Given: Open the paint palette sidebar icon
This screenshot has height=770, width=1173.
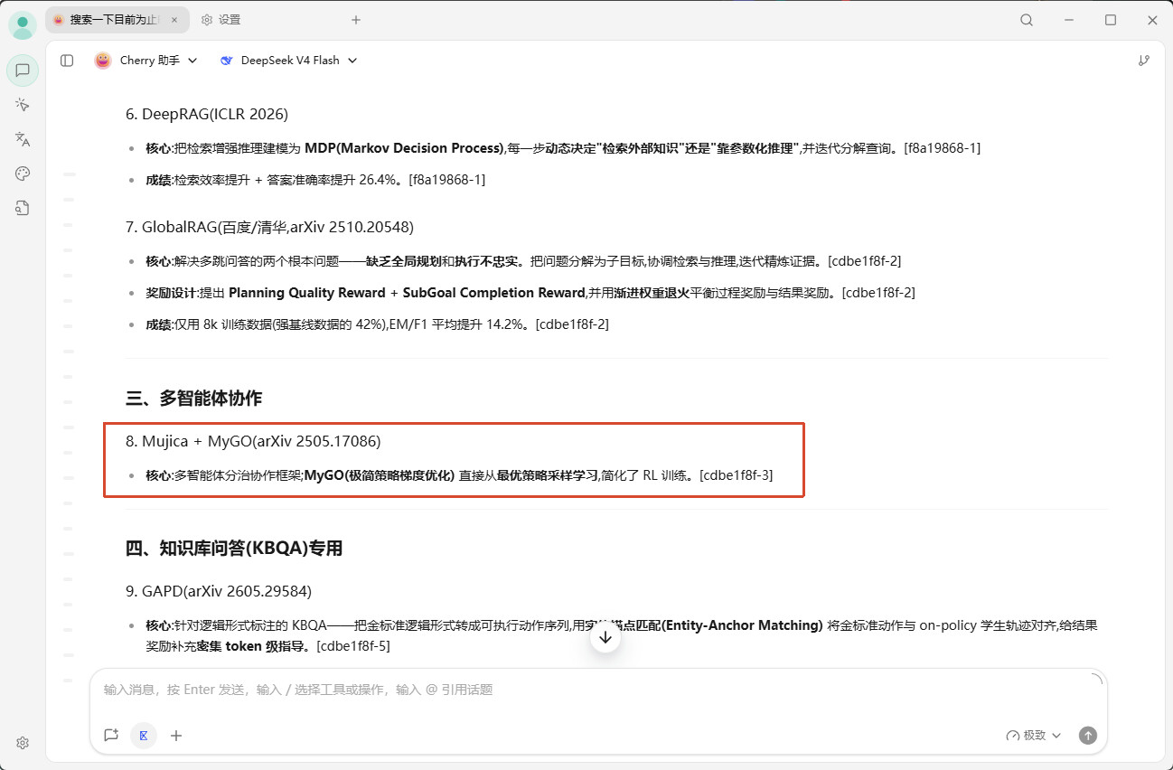Looking at the screenshot, I should pyautogui.click(x=23, y=174).
